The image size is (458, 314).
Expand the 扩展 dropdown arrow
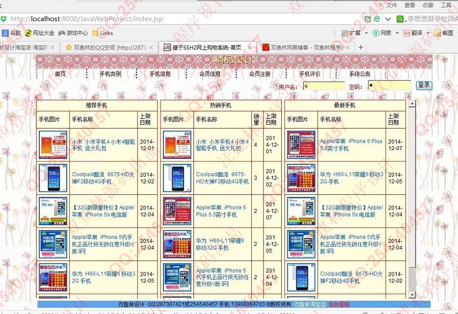[366, 33]
